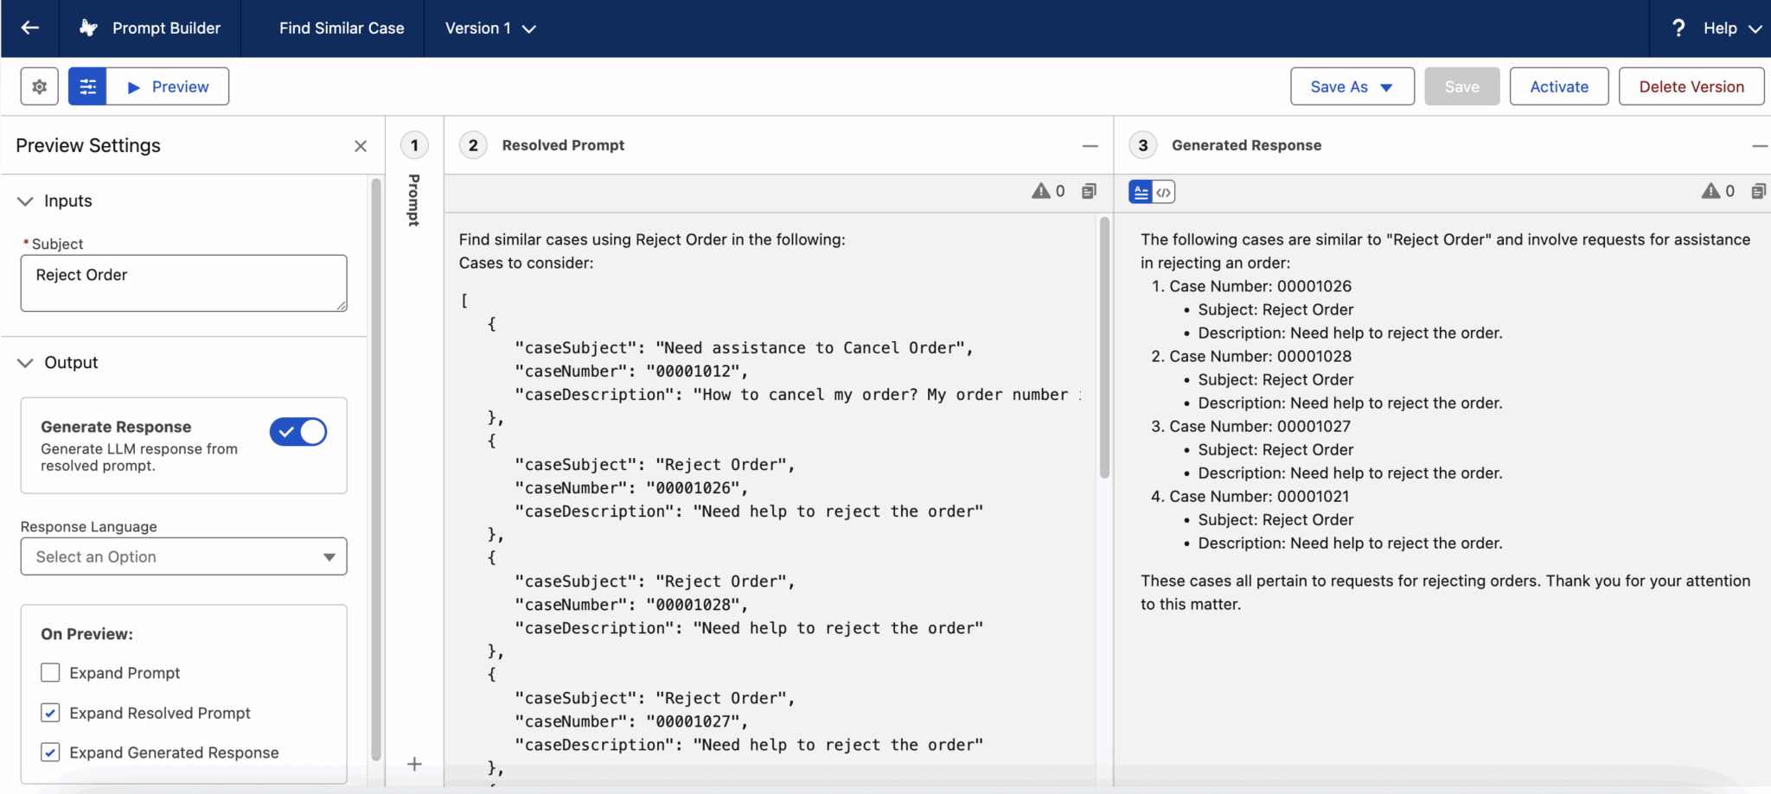The height and width of the screenshot is (794, 1771).
Task: Copy the Resolved Prompt text
Action: click(1089, 191)
